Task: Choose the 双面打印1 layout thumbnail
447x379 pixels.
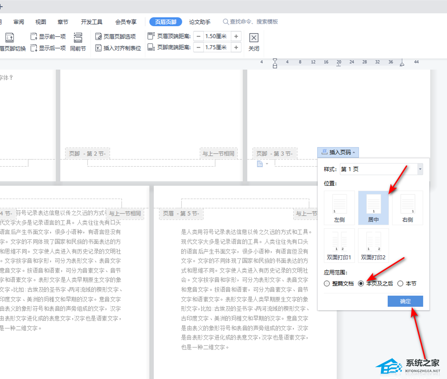Action: [339, 245]
